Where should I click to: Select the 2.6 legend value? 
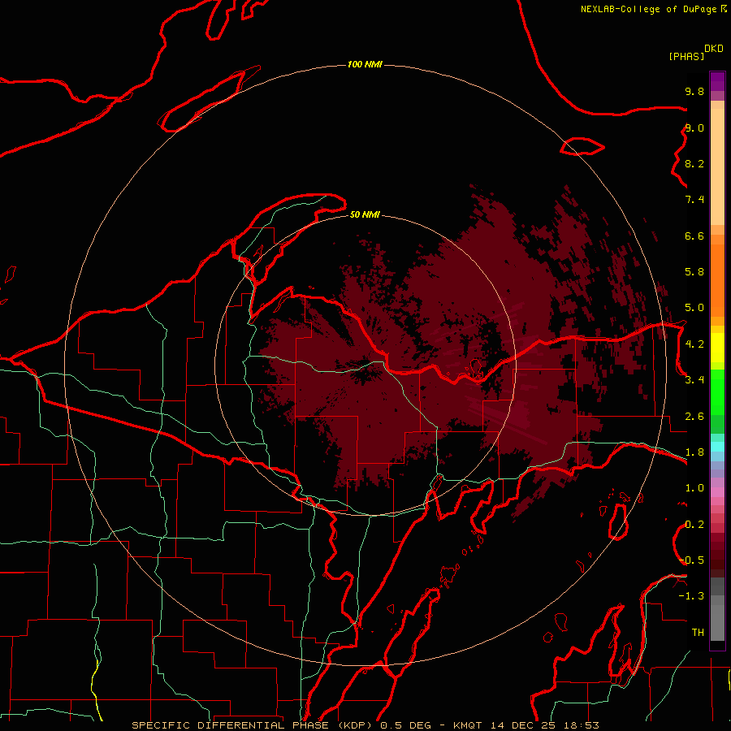point(694,417)
